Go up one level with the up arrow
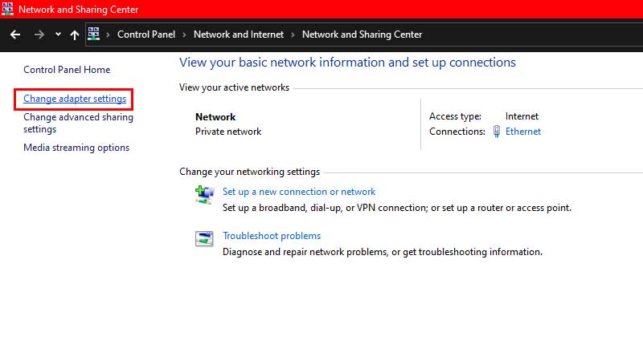 [x=75, y=34]
